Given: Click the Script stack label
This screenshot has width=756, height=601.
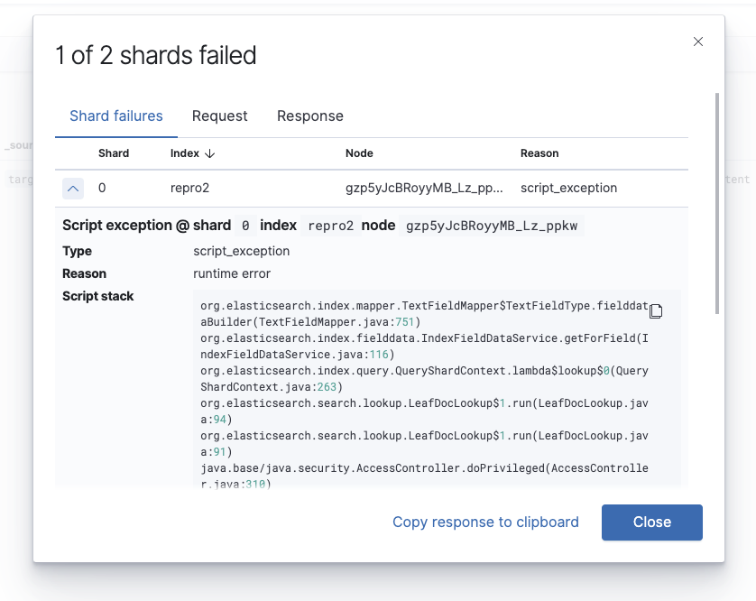Looking at the screenshot, I should [x=97, y=296].
